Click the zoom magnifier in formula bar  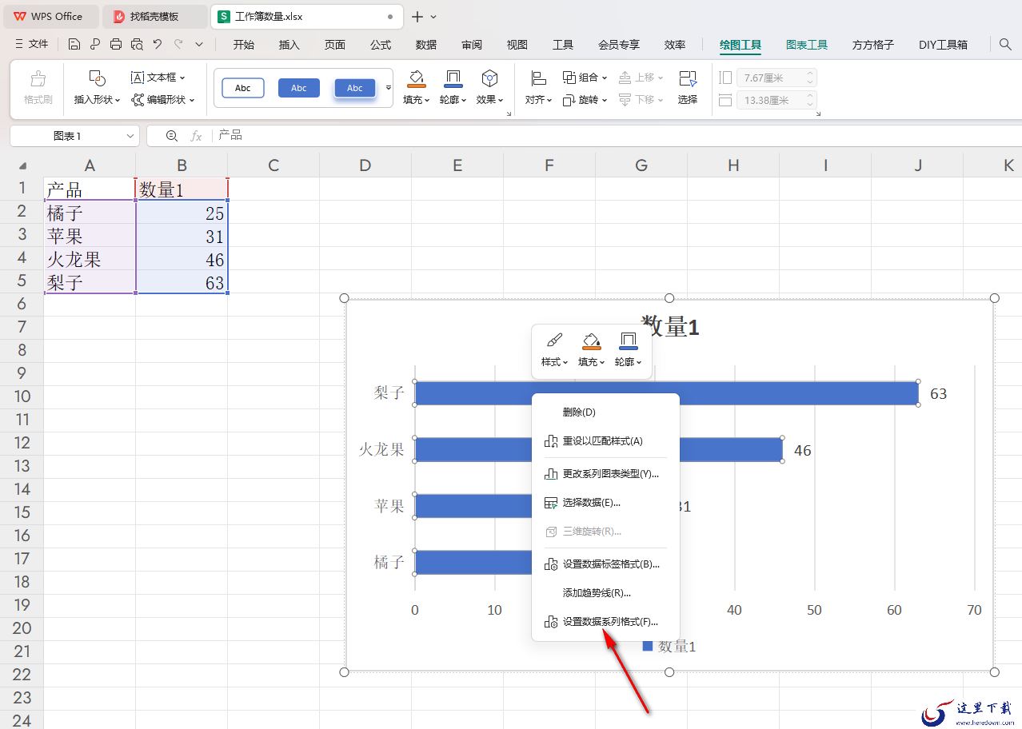pyautogui.click(x=172, y=136)
